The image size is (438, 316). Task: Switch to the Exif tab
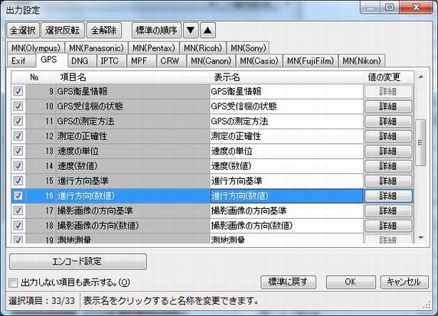click(18, 60)
